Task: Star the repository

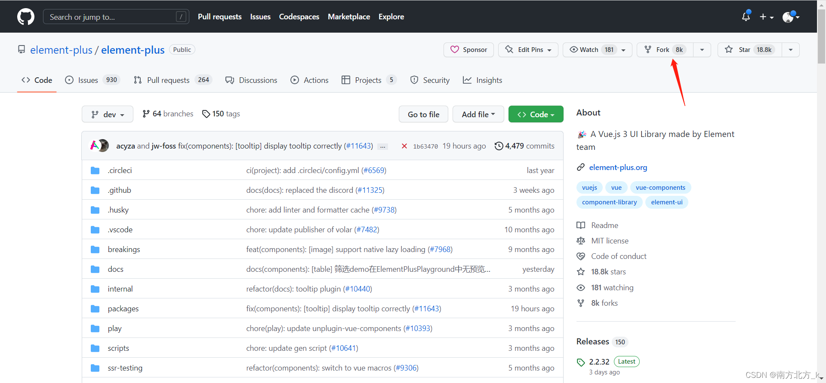Action: tap(749, 50)
